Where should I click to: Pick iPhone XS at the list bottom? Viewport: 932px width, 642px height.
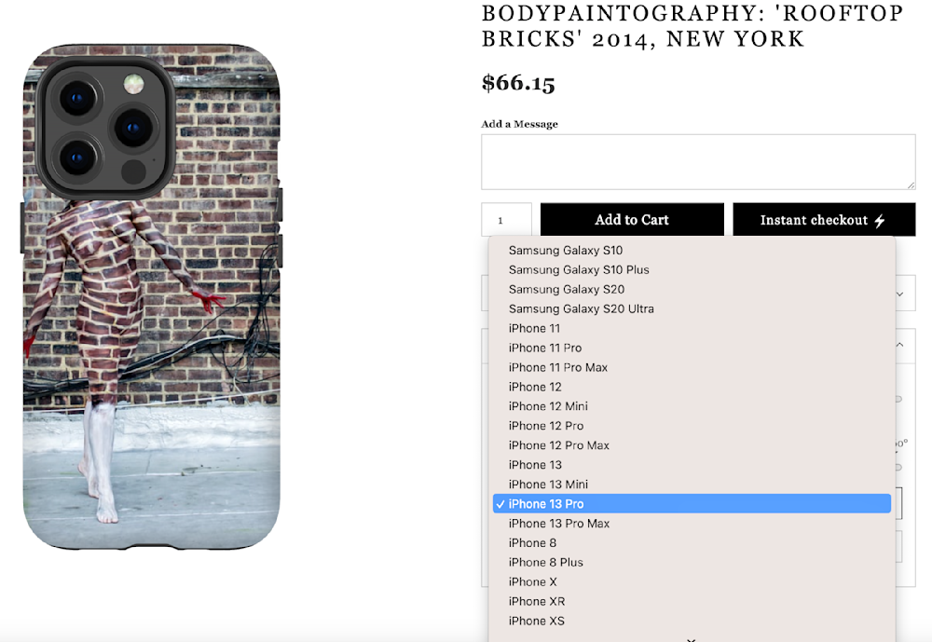[537, 621]
